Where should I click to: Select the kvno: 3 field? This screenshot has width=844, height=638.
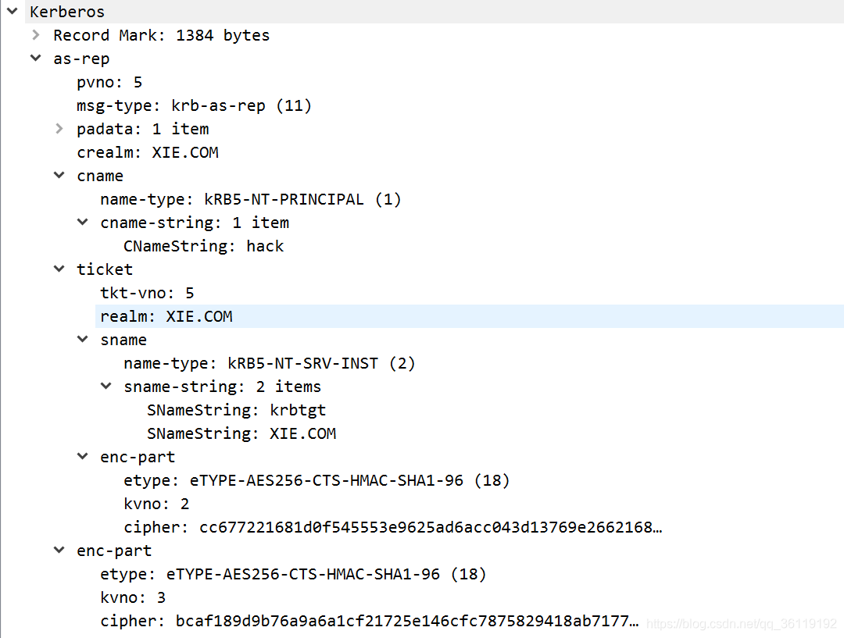click(x=133, y=597)
